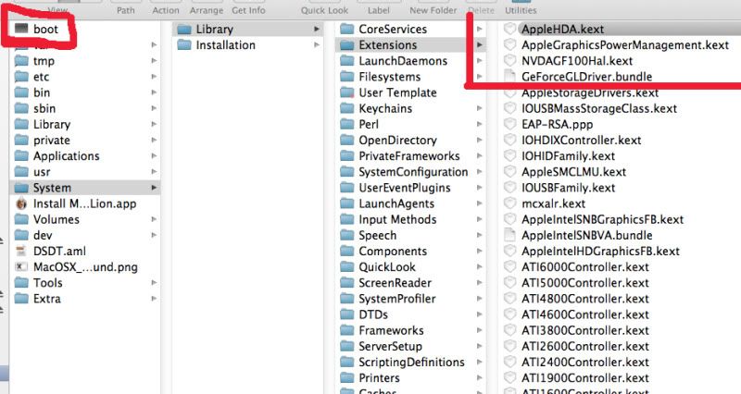Select the OpenDirectory folder row
Viewport: 741px width, 394px height.
(410, 141)
